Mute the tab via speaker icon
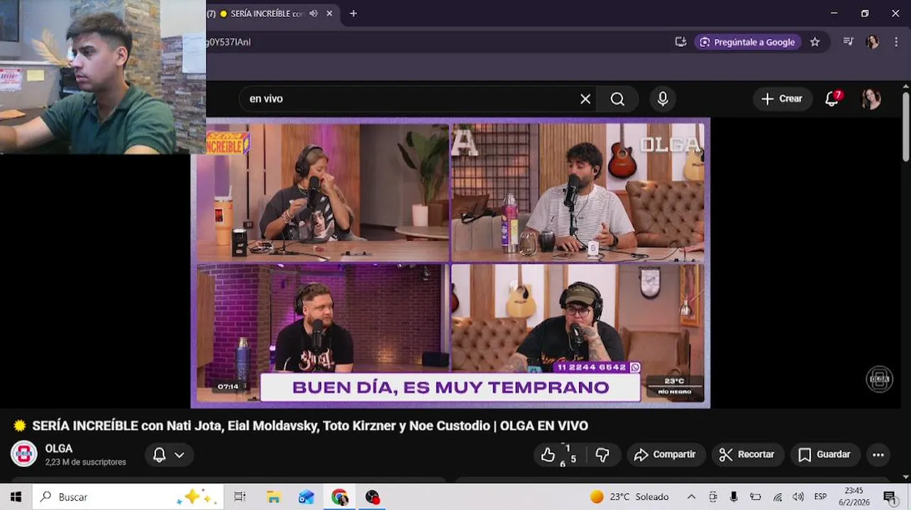 [313, 13]
